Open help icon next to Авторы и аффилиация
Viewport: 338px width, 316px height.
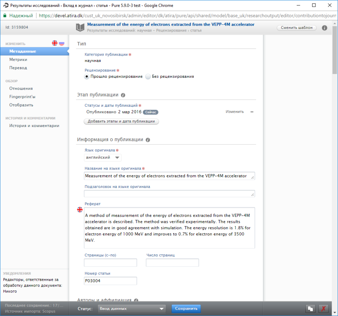(136, 300)
